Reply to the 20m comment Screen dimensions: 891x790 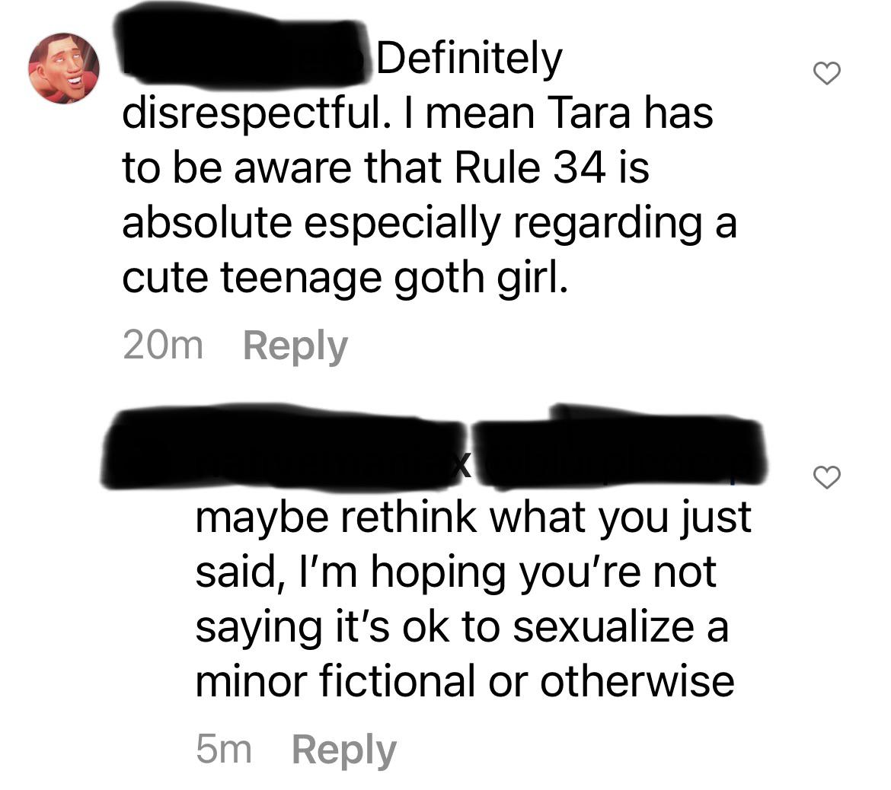pyautogui.click(x=295, y=346)
